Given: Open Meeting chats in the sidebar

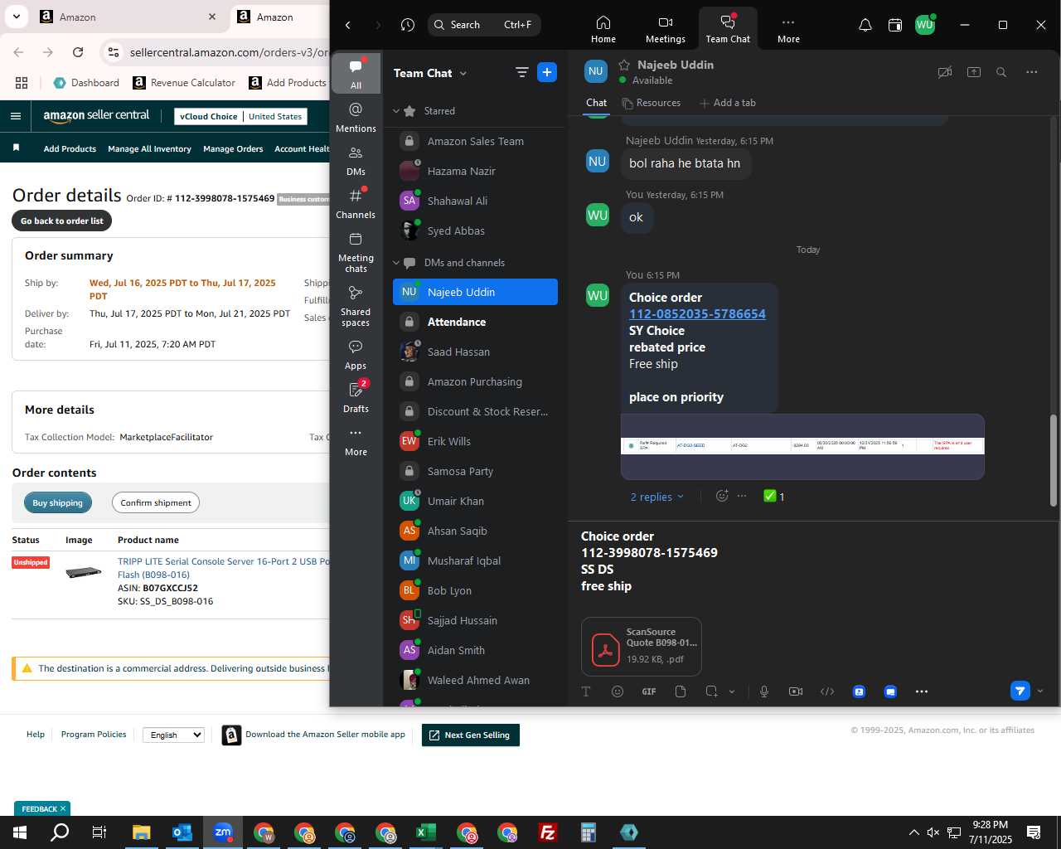Looking at the screenshot, I should (x=356, y=251).
